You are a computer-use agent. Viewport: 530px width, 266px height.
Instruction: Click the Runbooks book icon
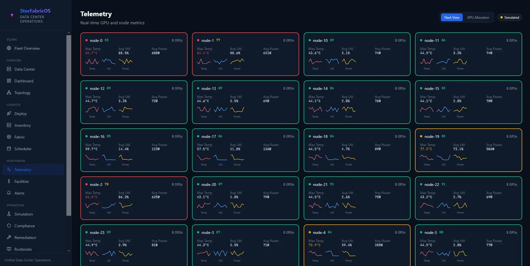[x=9, y=249]
